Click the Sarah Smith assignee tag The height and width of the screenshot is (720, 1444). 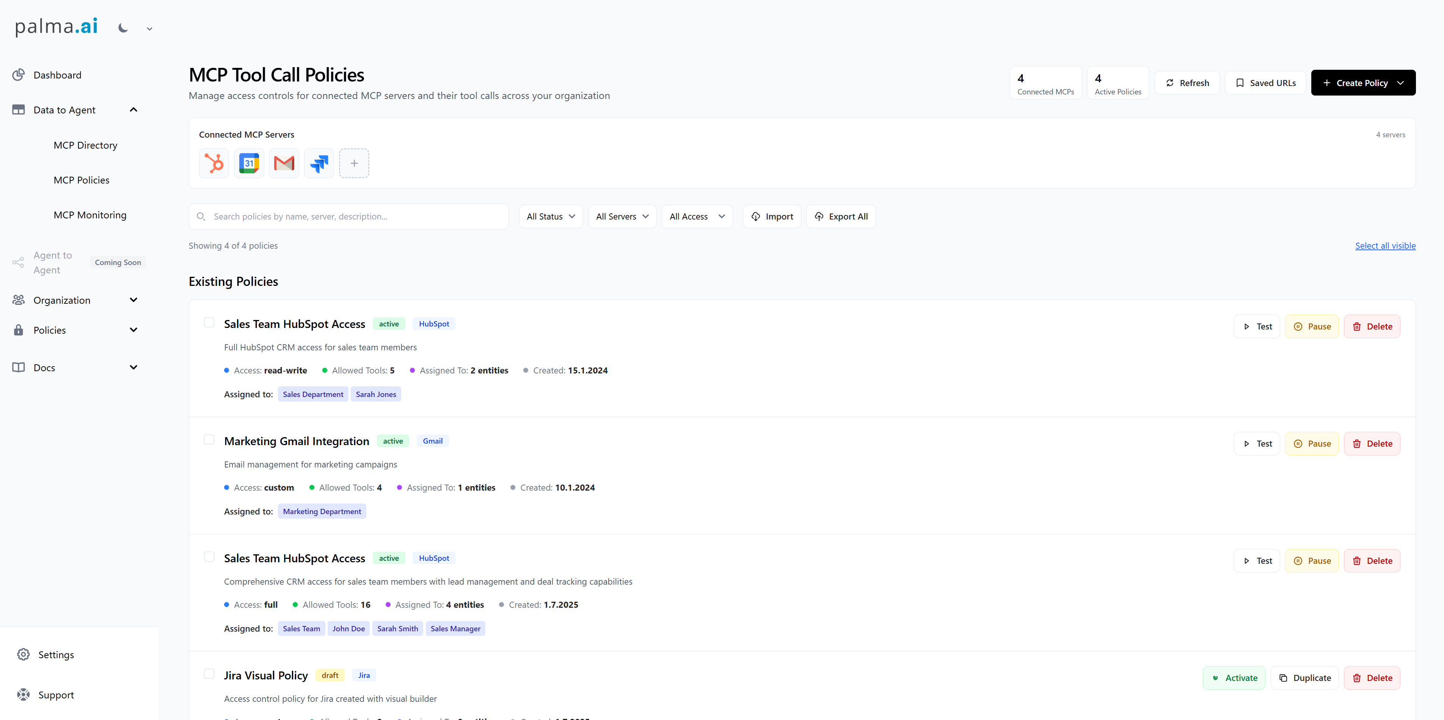point(397,628)
